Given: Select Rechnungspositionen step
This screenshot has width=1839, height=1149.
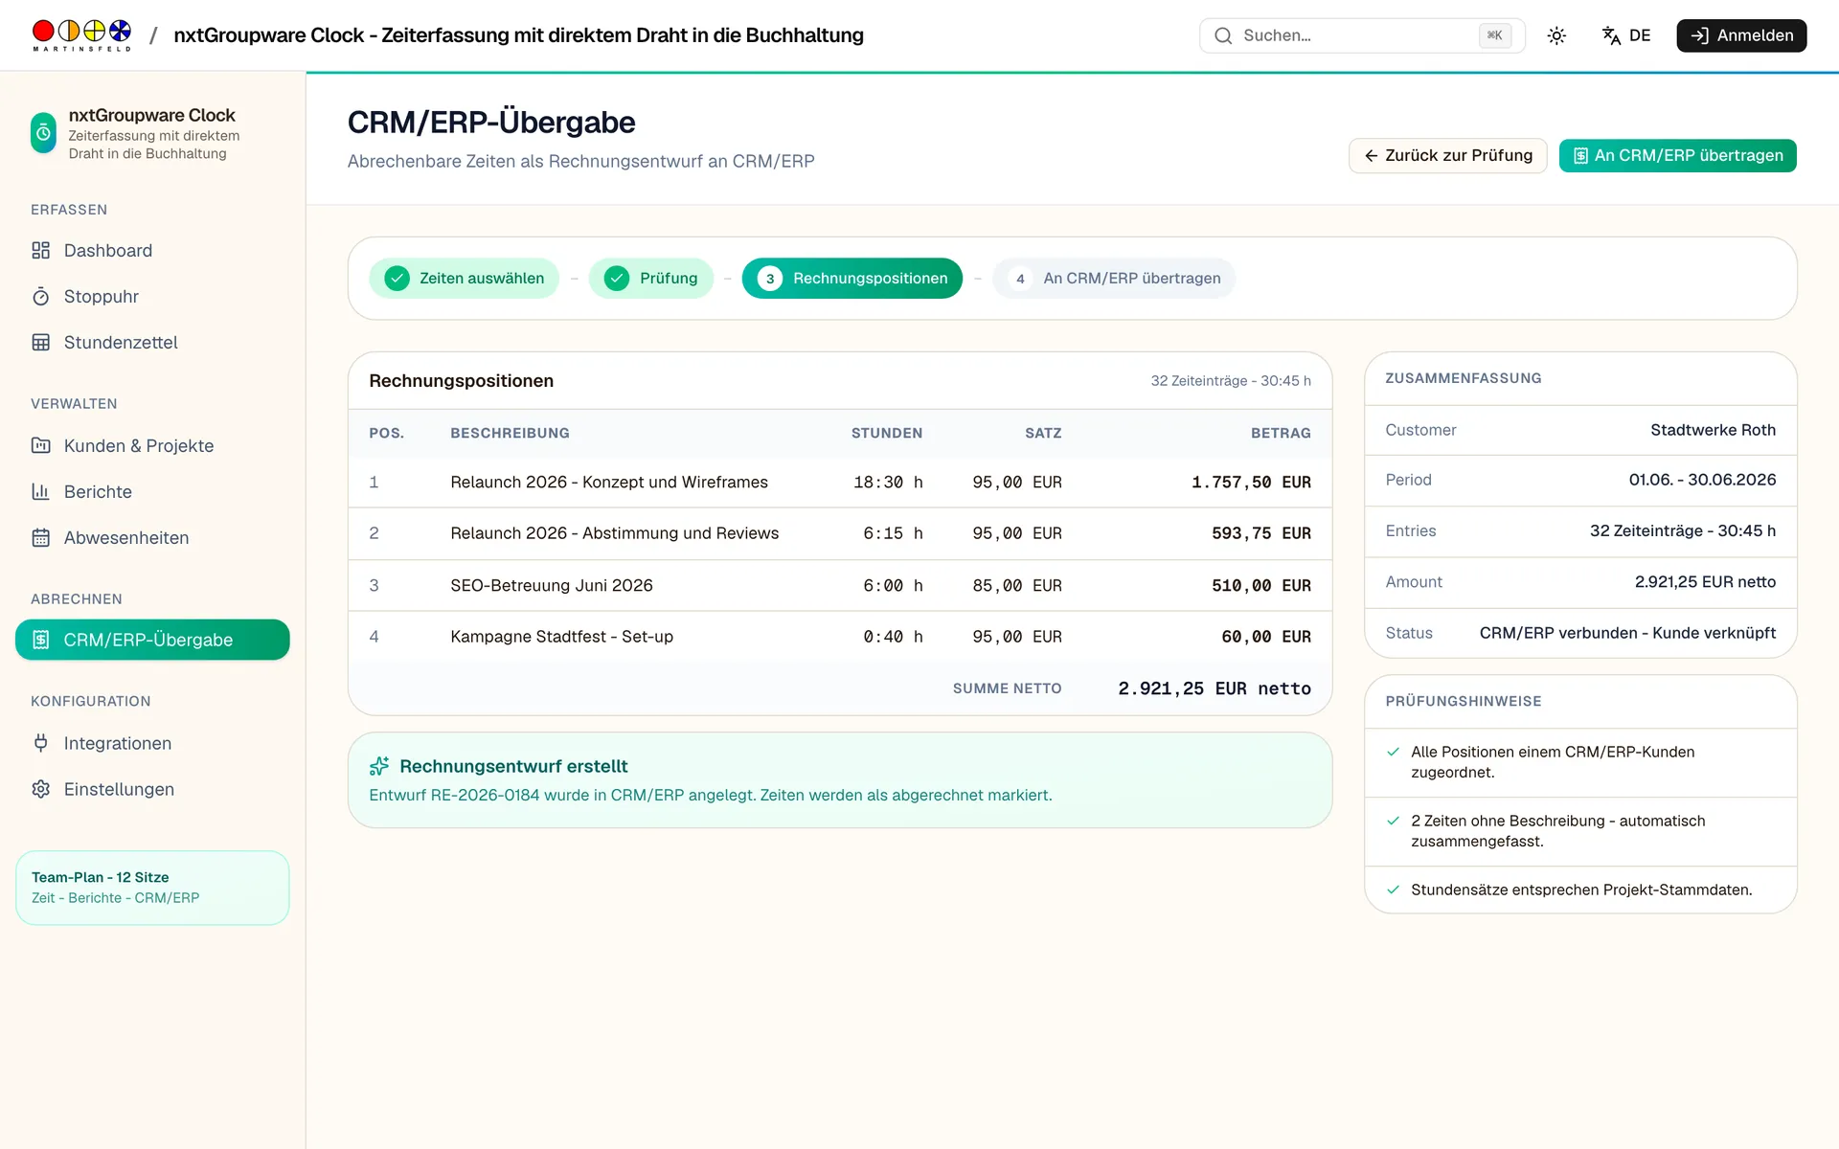Looking at the screenshot, I should 851,279.
